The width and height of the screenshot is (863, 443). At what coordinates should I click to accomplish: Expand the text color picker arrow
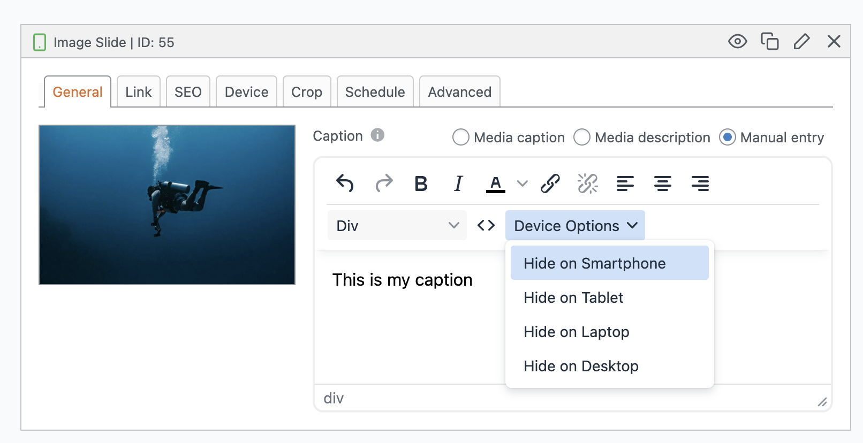click(x=523, y=184)
